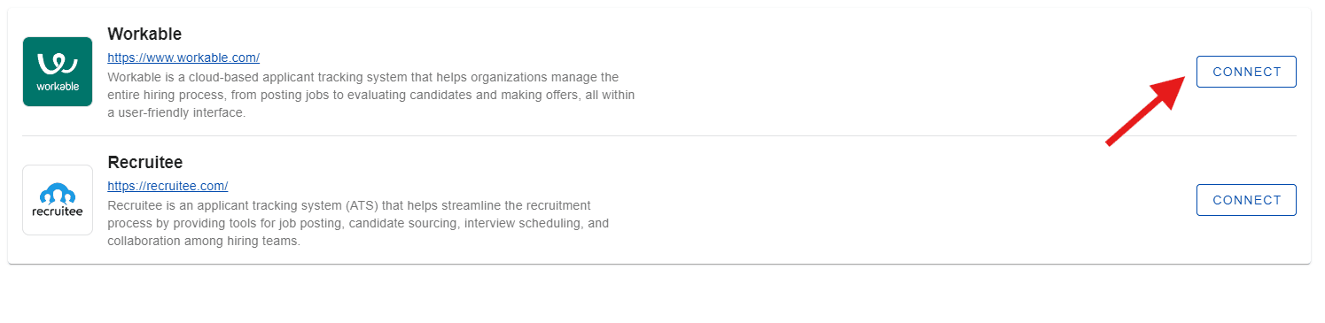This screenshot has width=1325, height=323.
Task: Click the green Workable logo tile
Action: click(x=58, y=72)
